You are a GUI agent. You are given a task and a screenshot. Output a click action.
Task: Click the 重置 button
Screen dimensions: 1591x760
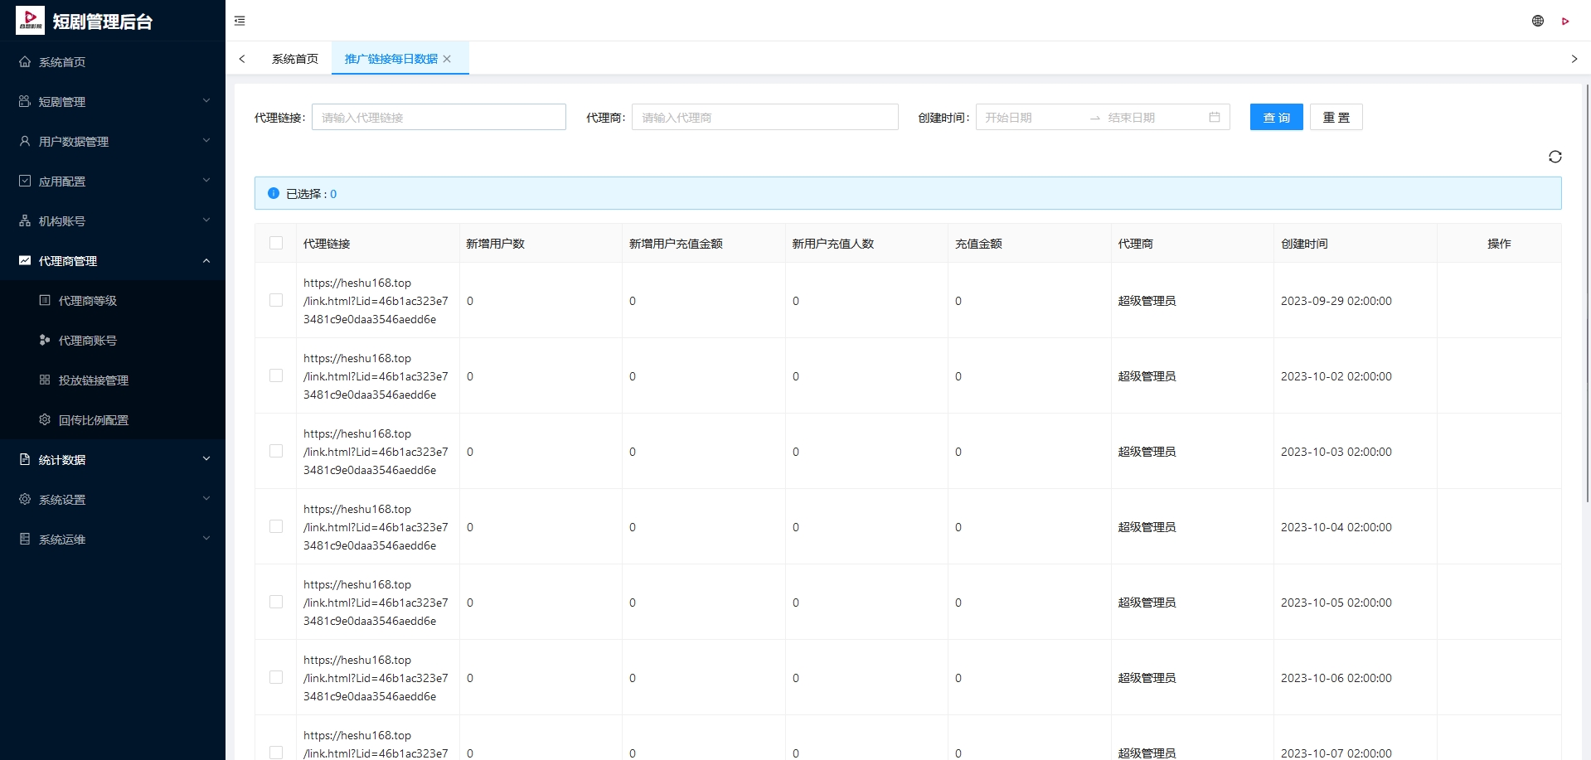pos(1336,117)
